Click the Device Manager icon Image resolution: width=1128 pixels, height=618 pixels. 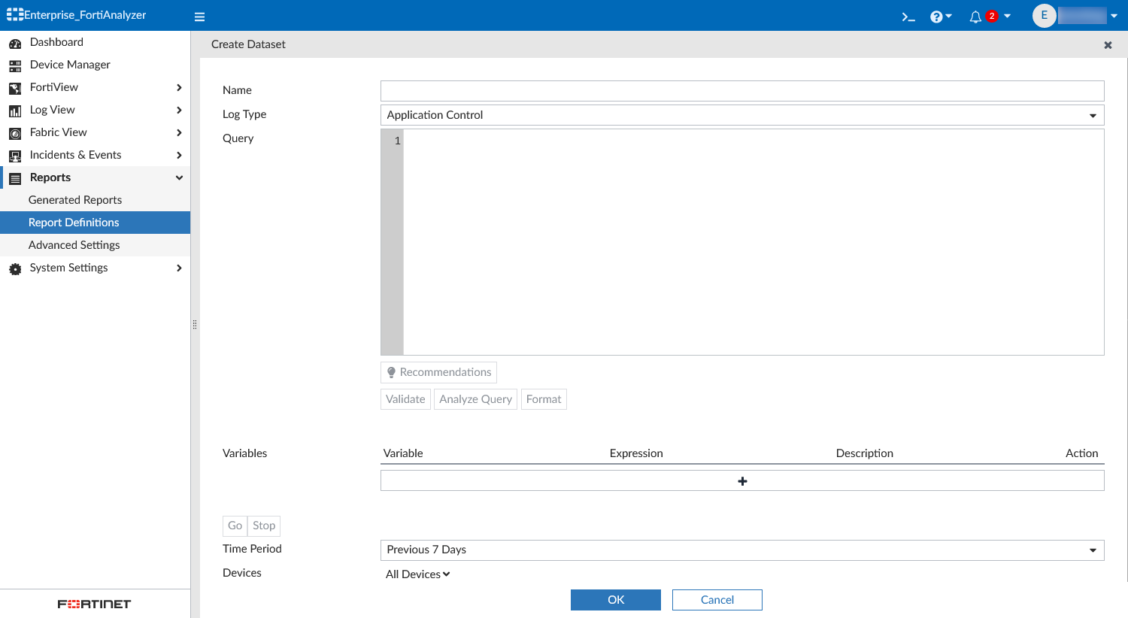tap(15, 65)
